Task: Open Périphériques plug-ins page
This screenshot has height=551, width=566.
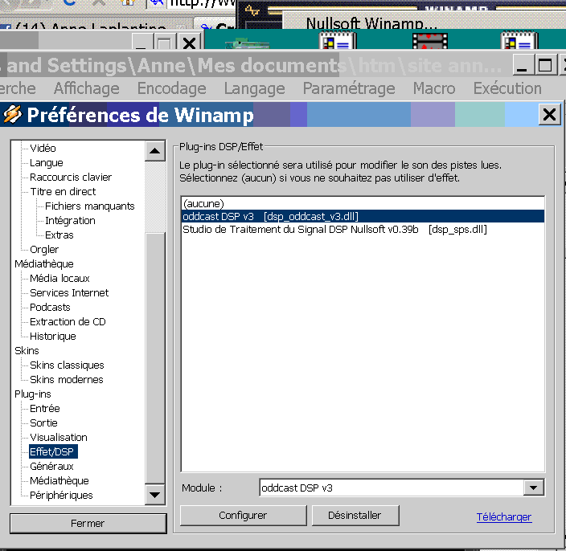Action: [61, 495]
